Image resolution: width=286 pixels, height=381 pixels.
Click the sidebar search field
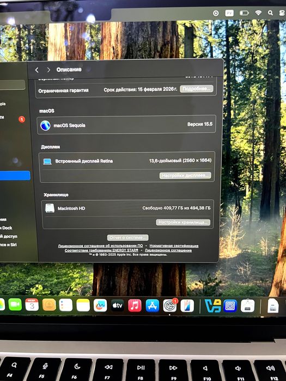tap(12, 85)
